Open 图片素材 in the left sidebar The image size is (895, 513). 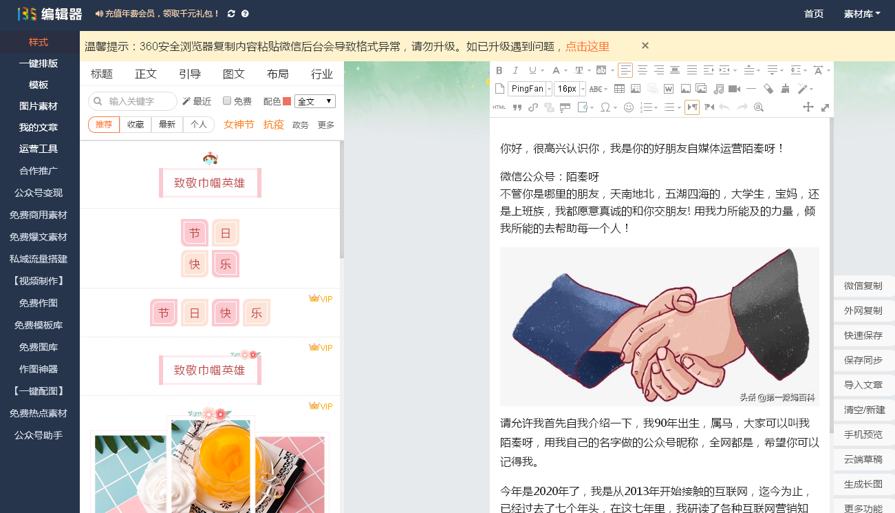pos(39,107)
